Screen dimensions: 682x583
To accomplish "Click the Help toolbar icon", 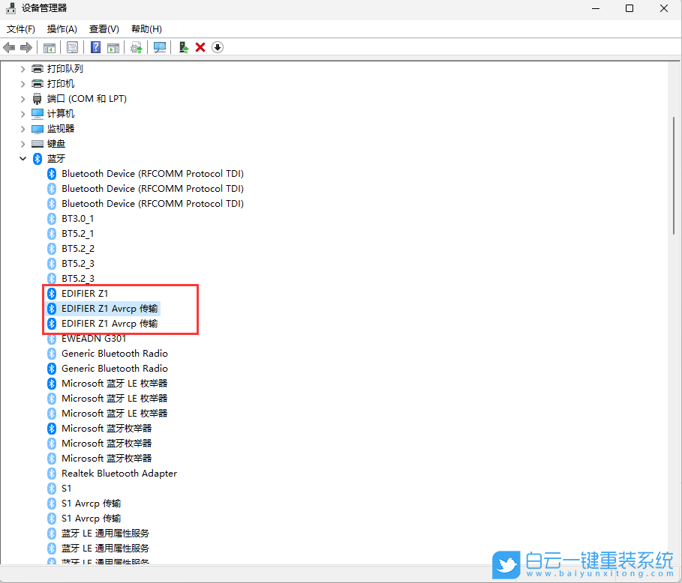I will click(95, 47).
